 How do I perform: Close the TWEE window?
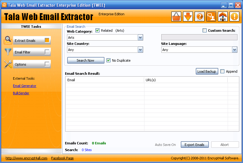(238, 5)
